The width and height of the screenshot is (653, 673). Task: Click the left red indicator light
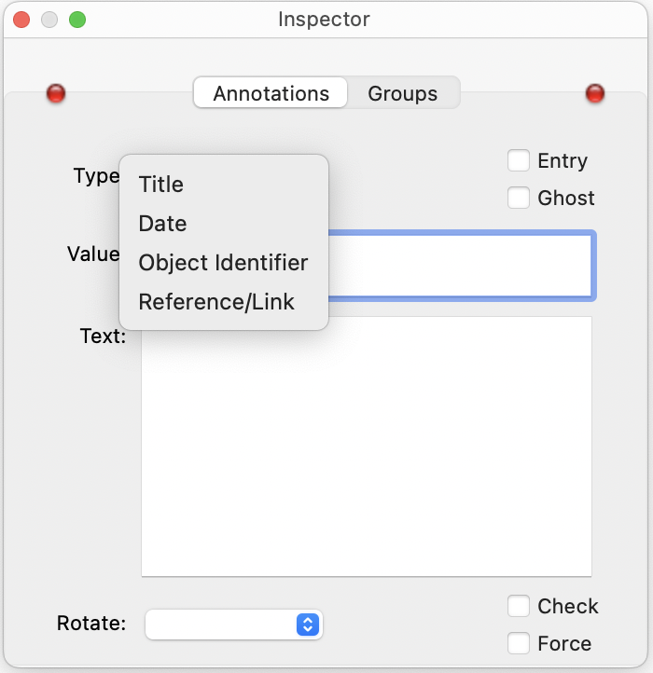click(x=56, y=93)
